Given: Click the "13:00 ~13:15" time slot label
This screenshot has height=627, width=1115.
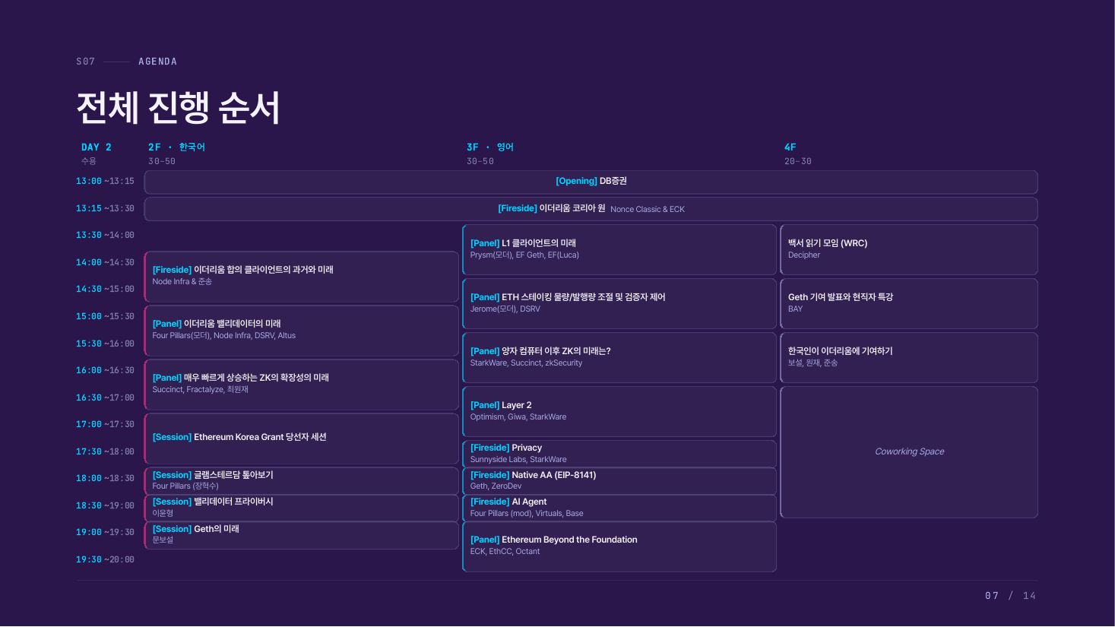Looking at the screenshot, I should click(x=105, y=182).
